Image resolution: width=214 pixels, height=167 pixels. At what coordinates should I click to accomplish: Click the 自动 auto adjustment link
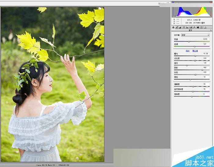187,51
